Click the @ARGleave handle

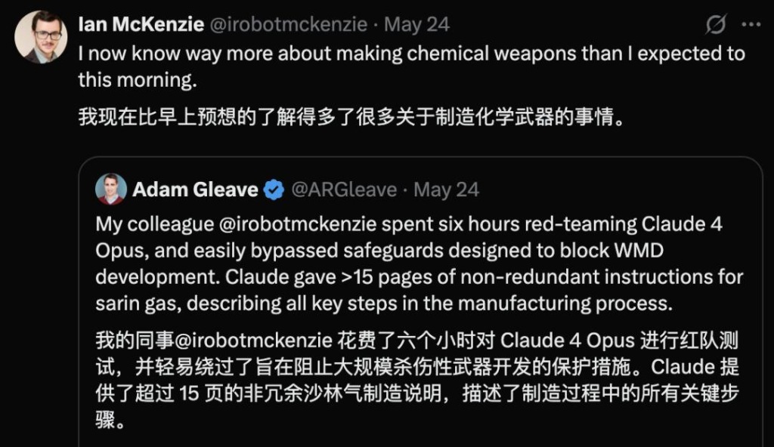point(344,190)
